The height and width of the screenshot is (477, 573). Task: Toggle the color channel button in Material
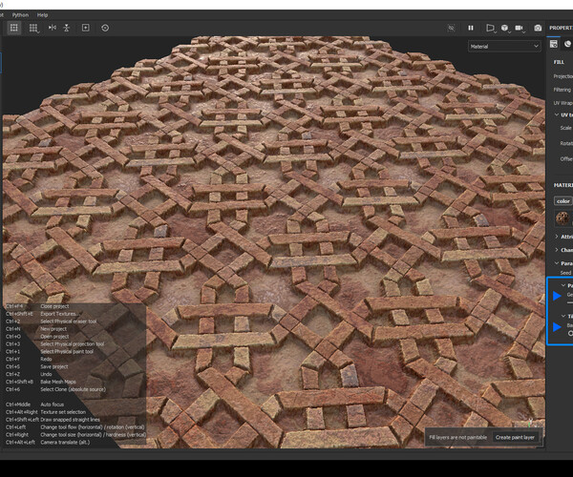[x=562, y=201]
